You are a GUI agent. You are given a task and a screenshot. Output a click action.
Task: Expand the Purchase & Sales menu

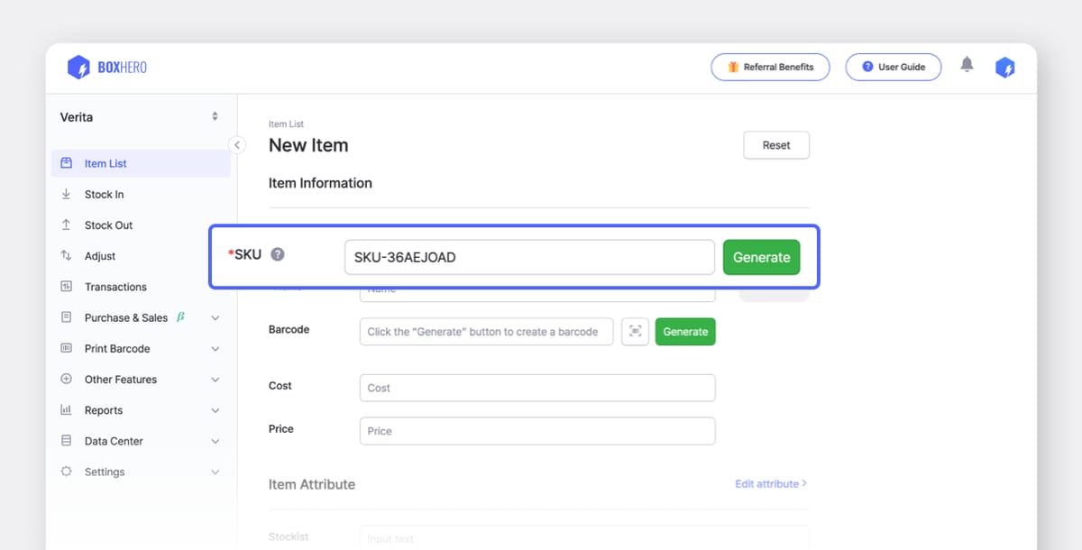215,318
